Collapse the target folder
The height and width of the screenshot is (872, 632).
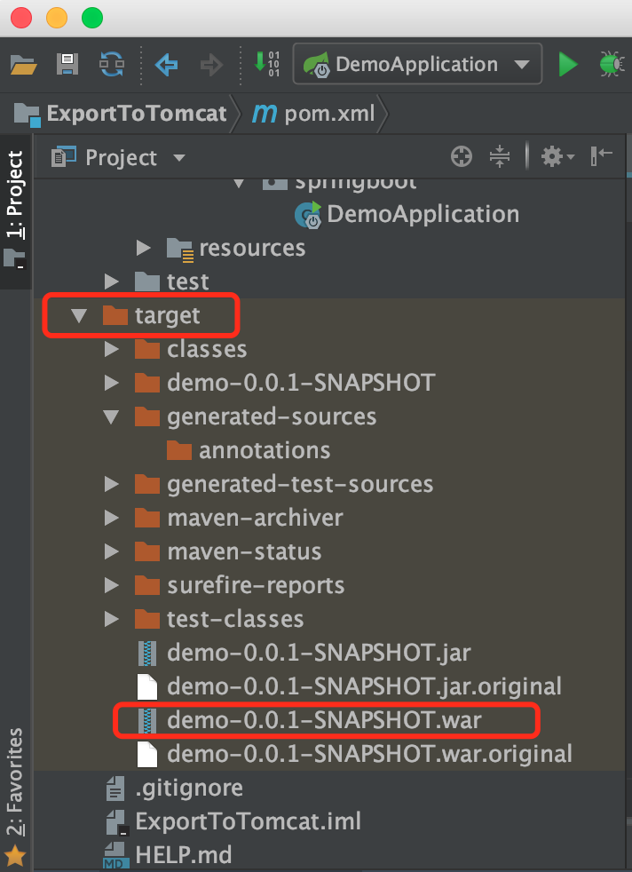click(x=78, y=315)
